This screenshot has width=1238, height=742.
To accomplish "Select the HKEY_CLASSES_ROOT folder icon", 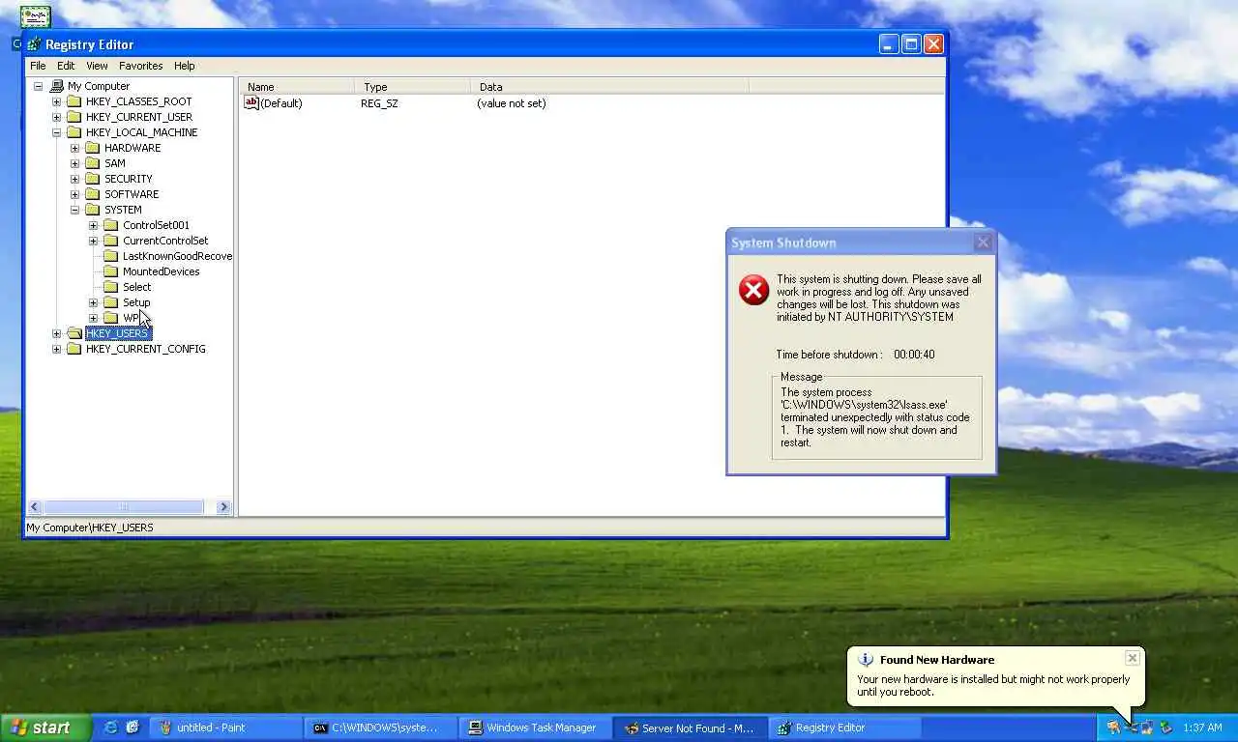I will click(x=74, y=101).
